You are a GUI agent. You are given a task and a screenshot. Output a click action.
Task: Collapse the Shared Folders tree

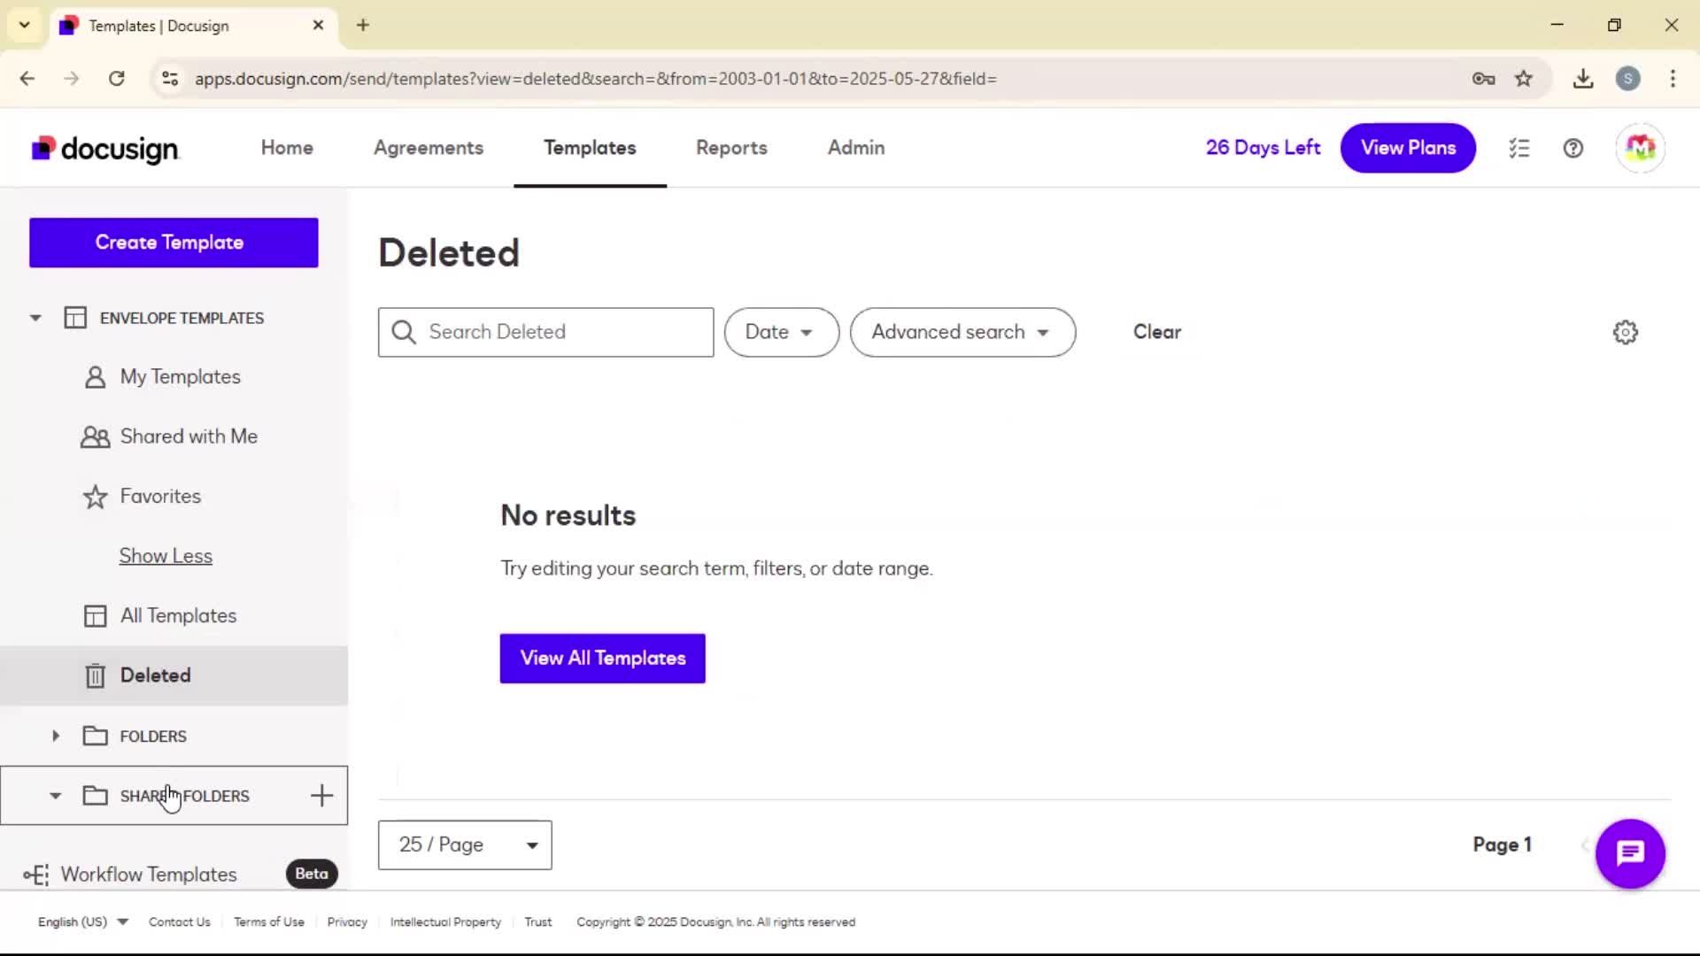(x=56, y=796)
